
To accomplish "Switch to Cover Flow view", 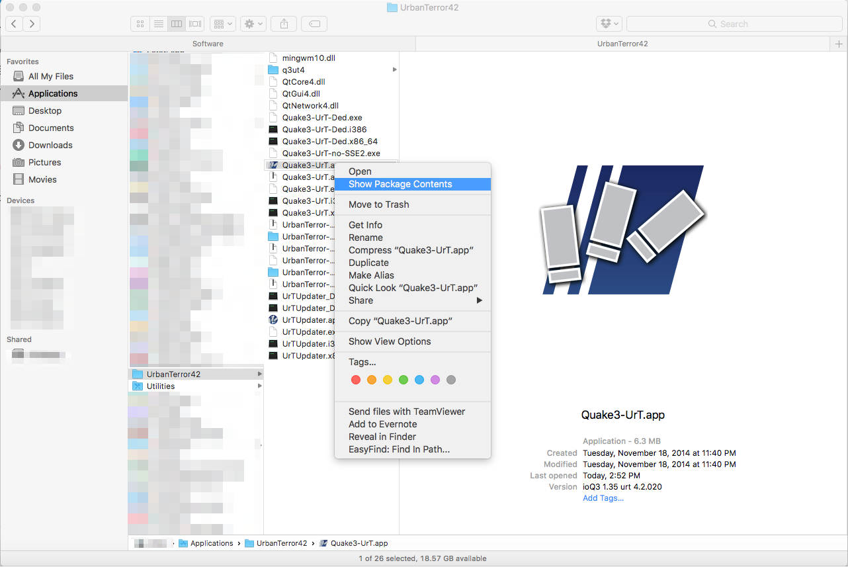I will pyautogui.click(x=194, y=24).
